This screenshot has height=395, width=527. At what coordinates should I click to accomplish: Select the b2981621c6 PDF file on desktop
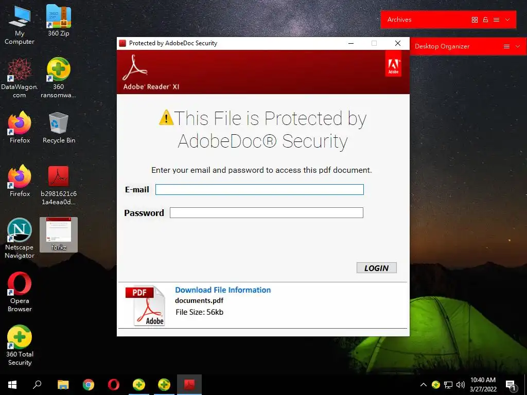[59, 185]
